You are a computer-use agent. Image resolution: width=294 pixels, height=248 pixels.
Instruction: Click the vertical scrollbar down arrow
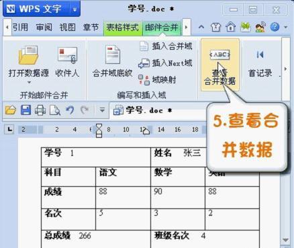(285, 240)
